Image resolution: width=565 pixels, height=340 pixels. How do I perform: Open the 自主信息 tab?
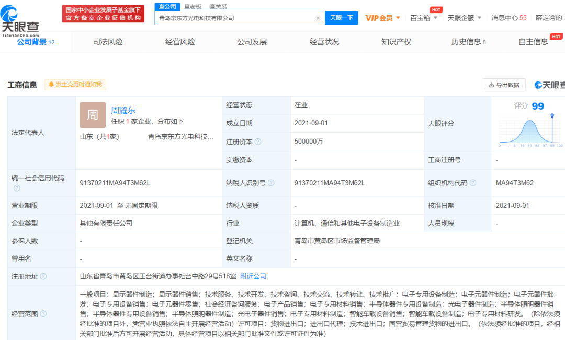pyautogui.click(x=533, y=42)
